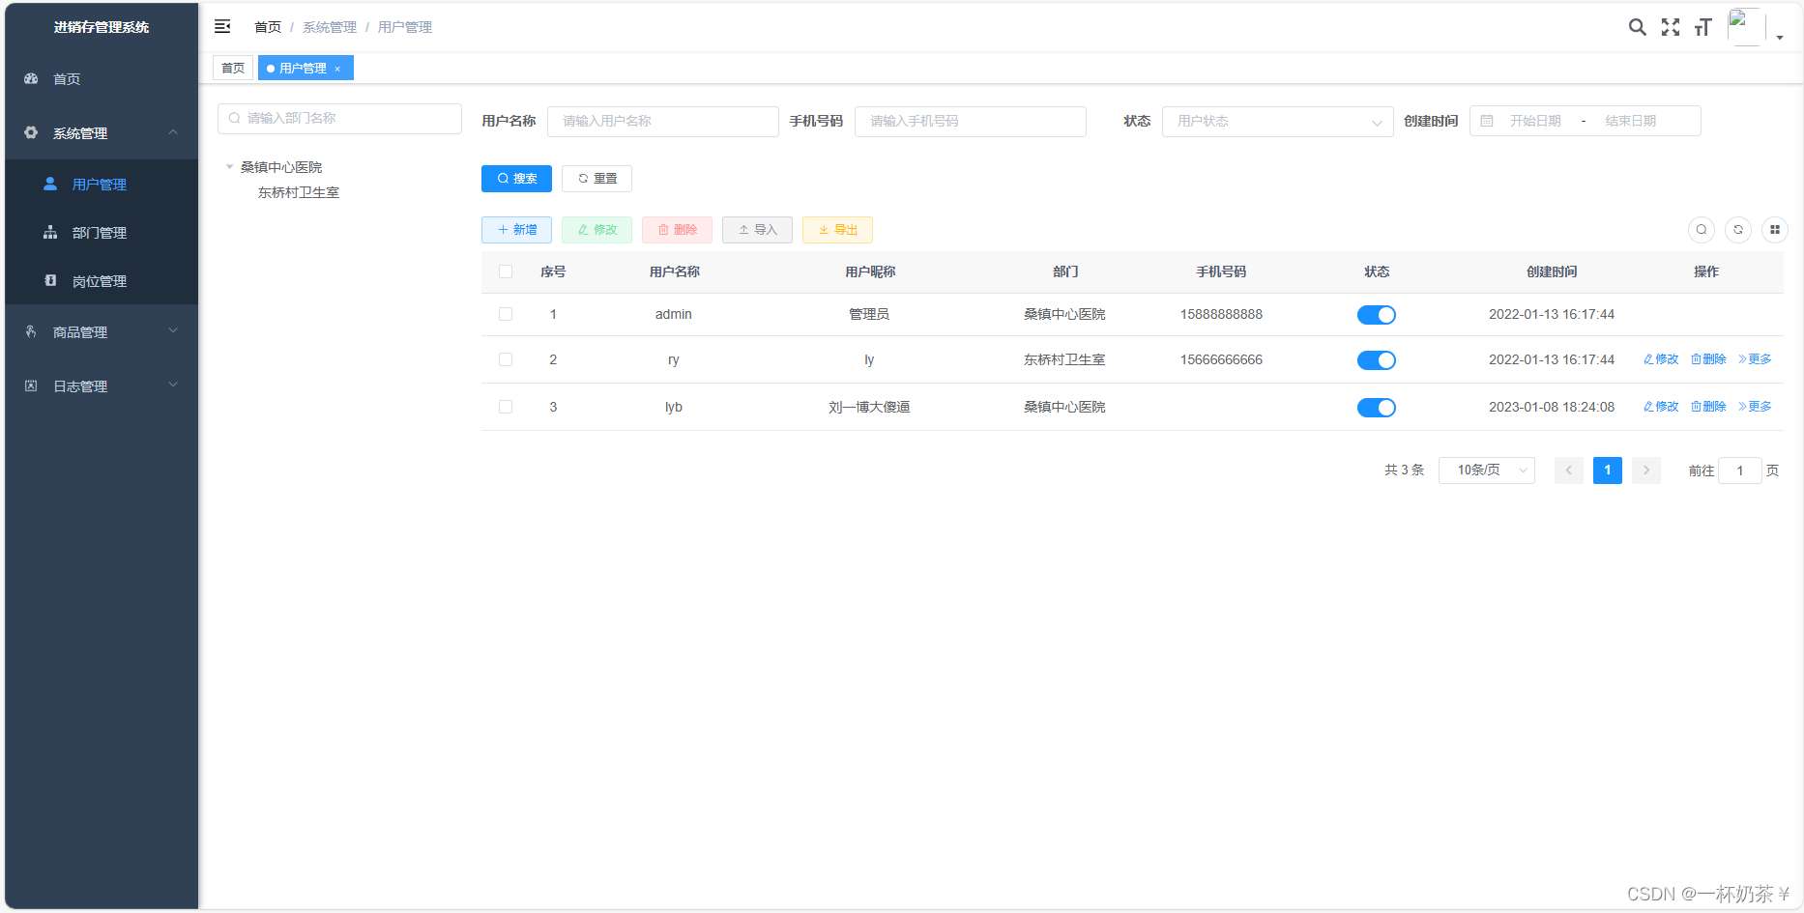Open 更多 options for the ry row
The width and height of the screenshot is (1804, 913).
[1755, 359]
